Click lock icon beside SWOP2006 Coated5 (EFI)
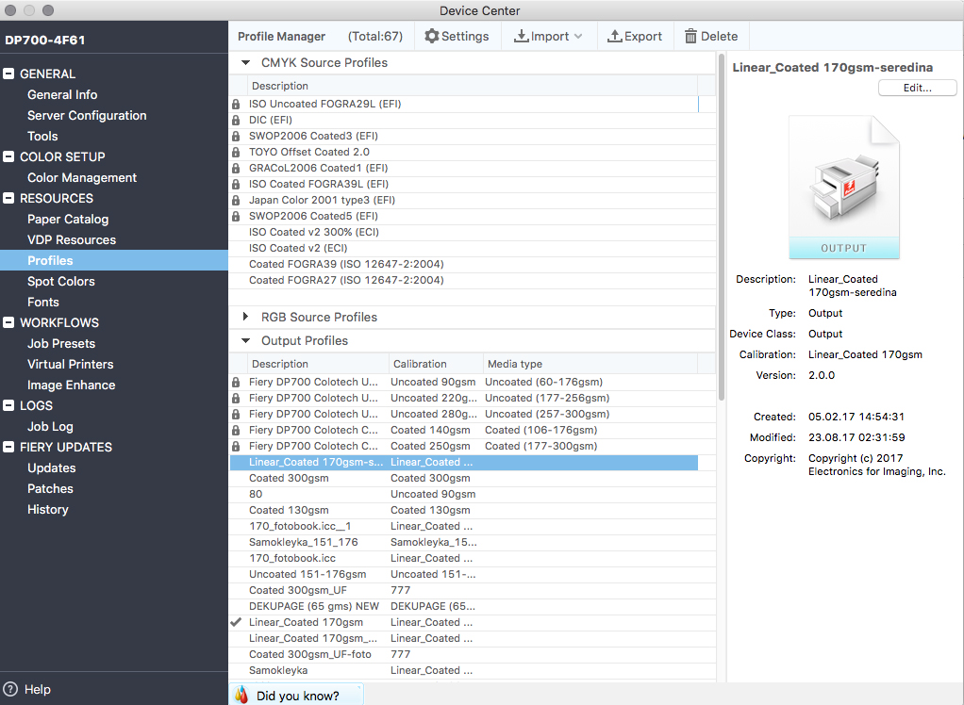 click(x=236, y=216)
